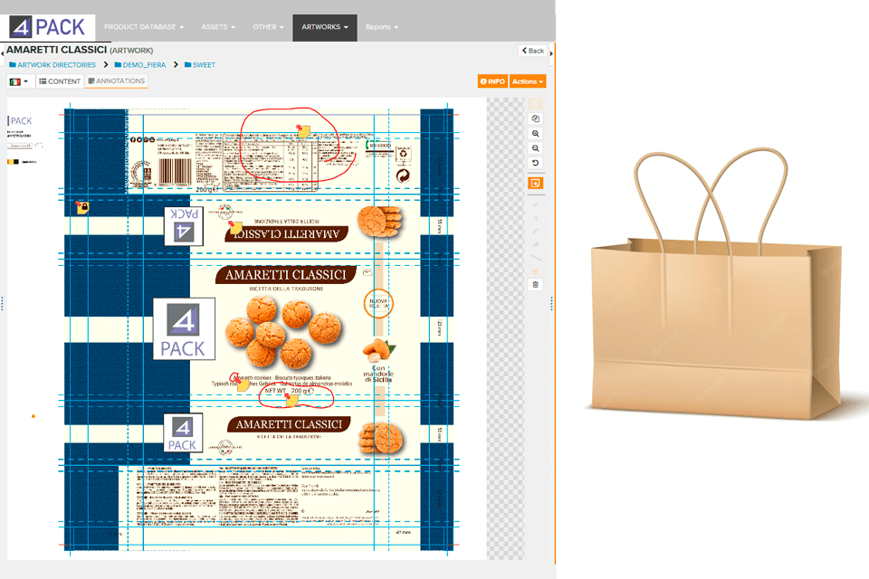This screenshot has width=869, height=579.
Task: Navigate to the SWEET folder
Action: 200,65
